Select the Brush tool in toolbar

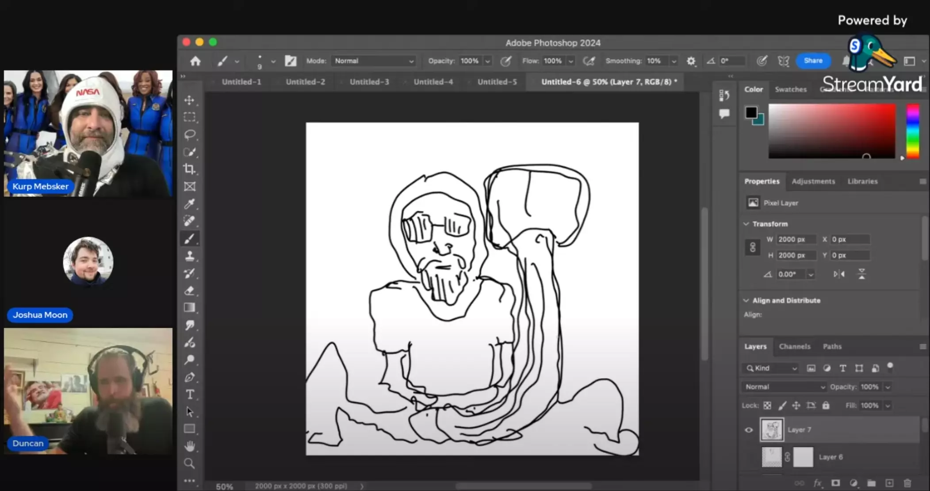click(x=189, y=239)
